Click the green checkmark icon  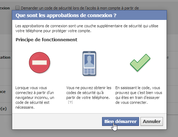click(x=140, y=63)
